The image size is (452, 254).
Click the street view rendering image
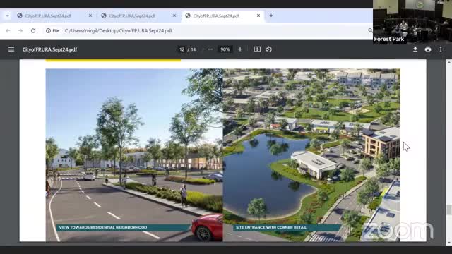click(x=134, y=155)
